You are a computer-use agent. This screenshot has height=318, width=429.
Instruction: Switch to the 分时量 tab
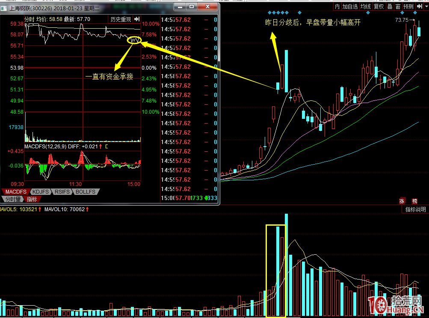coord(13,199)
